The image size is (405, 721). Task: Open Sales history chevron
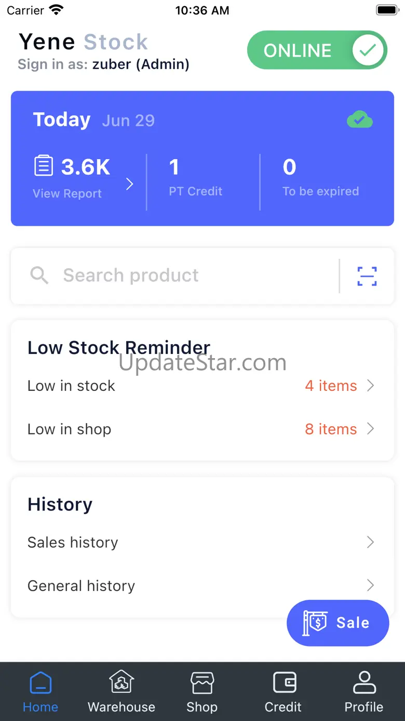point(370,542)
